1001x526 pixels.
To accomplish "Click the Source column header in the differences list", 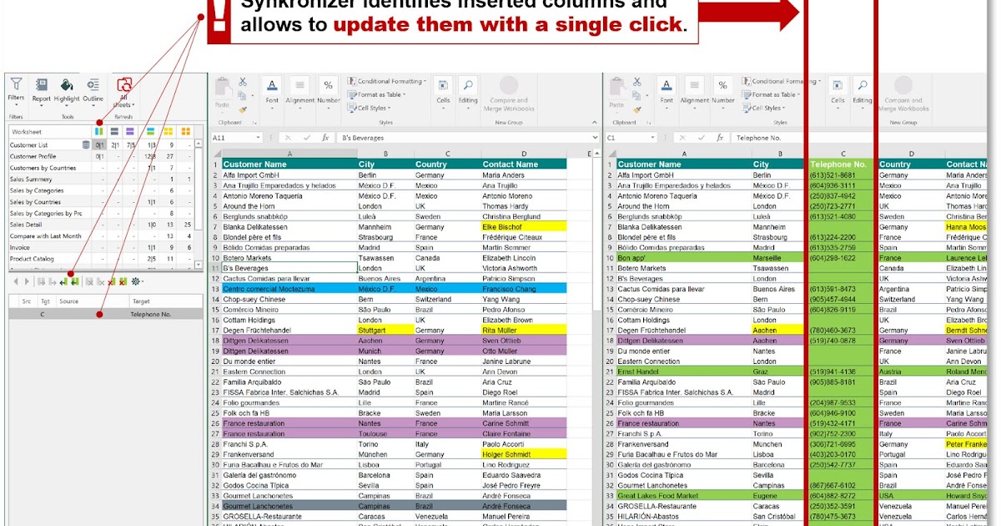I will pos(92,301).
